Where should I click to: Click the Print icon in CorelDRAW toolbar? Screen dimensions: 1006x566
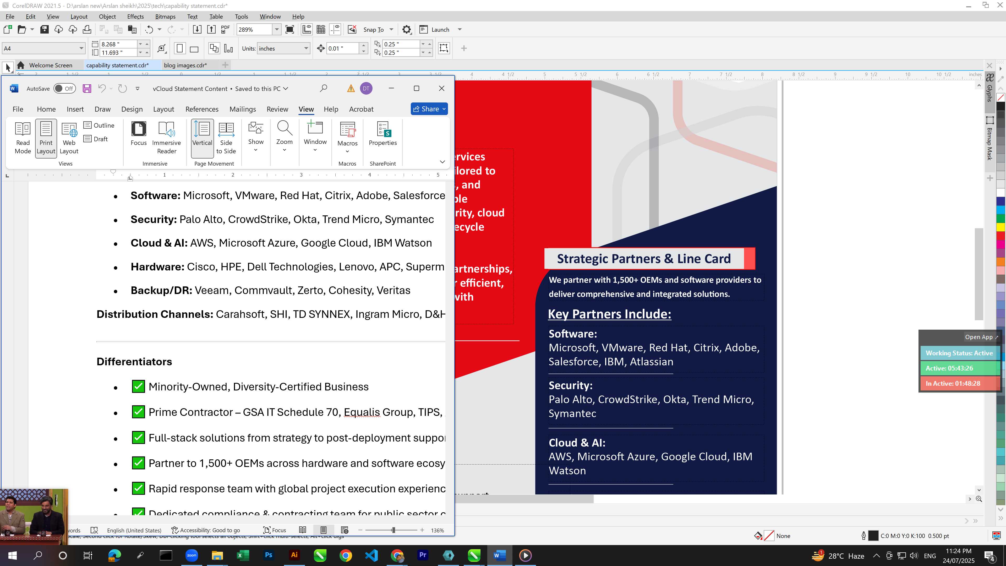(87, 29)
